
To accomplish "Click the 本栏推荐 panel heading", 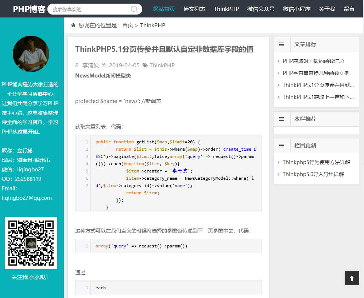I will [x=305, y=119].
